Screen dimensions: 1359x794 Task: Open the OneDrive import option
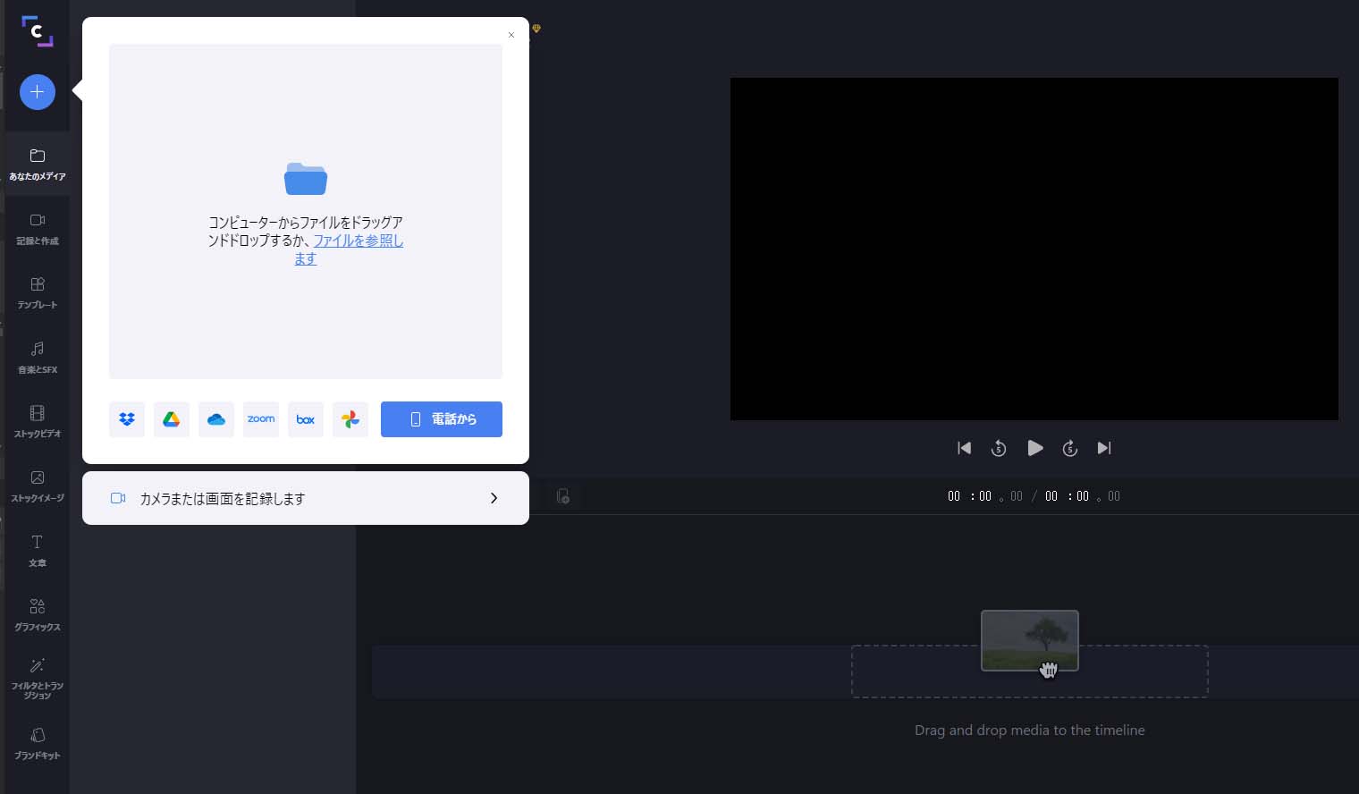coord(215,419)
